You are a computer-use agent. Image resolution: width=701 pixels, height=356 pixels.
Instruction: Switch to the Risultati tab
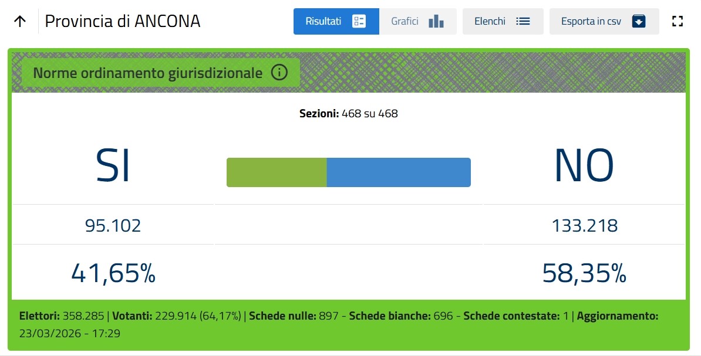pyautogui.click(x=323, y=22)
